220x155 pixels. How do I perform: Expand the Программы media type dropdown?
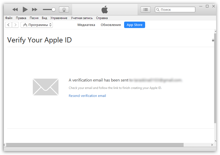coord(37,25)
